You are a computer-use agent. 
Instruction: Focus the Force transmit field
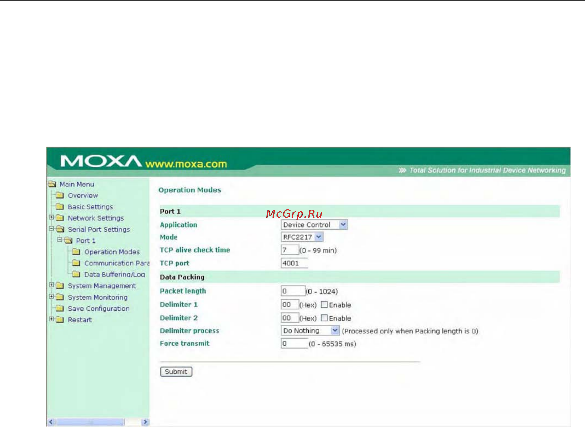pyautogui.click(x=294, y=343)
